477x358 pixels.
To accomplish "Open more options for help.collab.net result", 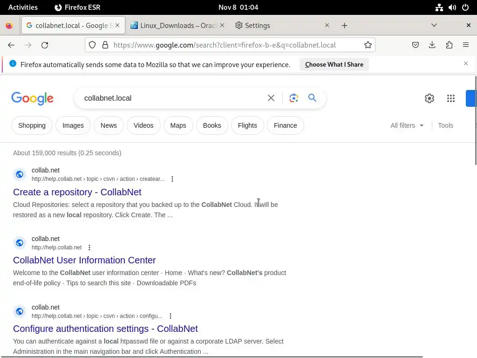I will [x=89, y=248].
